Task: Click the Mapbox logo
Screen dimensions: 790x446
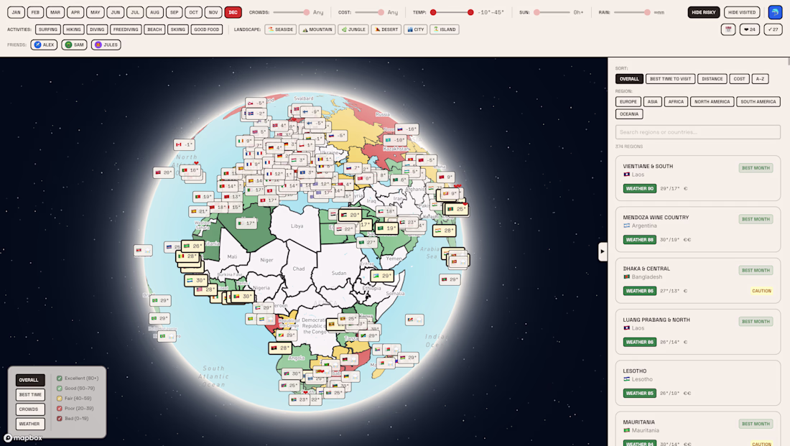Action: [x=23, y=438]
